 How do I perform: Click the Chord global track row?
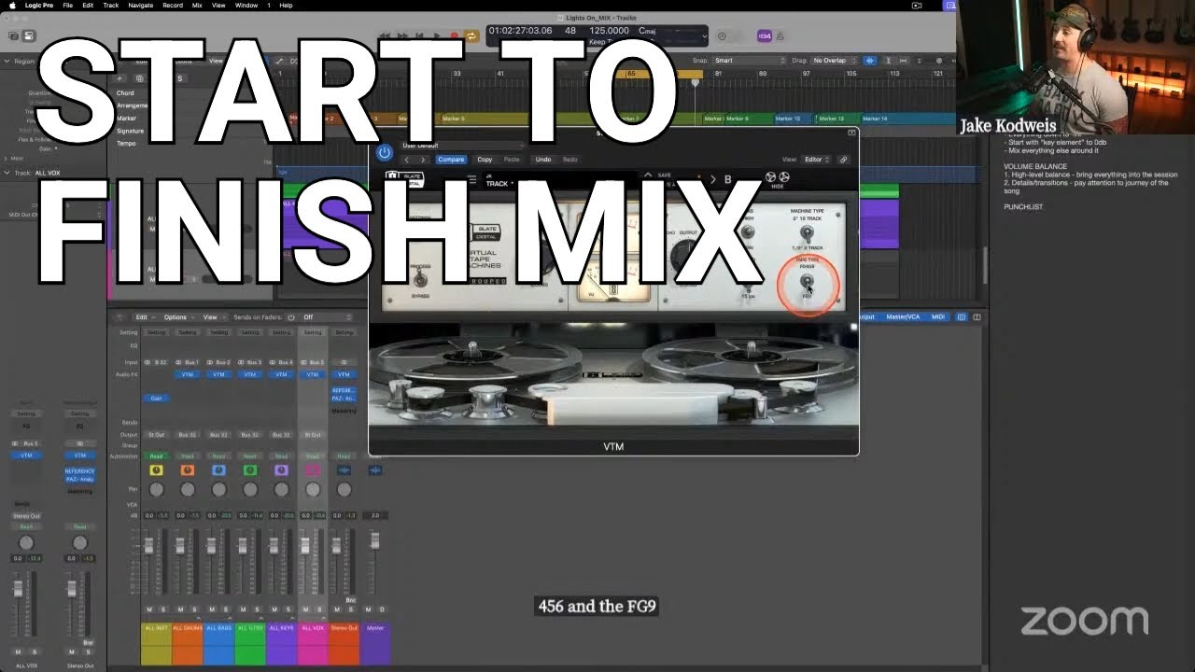pyautogui.click(x=125, y=93)
